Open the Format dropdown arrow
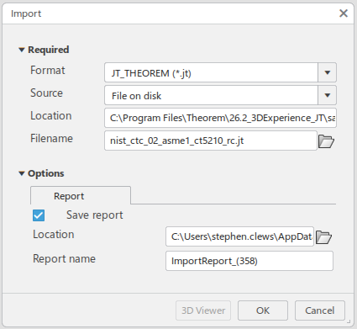 tap(327, 72)
